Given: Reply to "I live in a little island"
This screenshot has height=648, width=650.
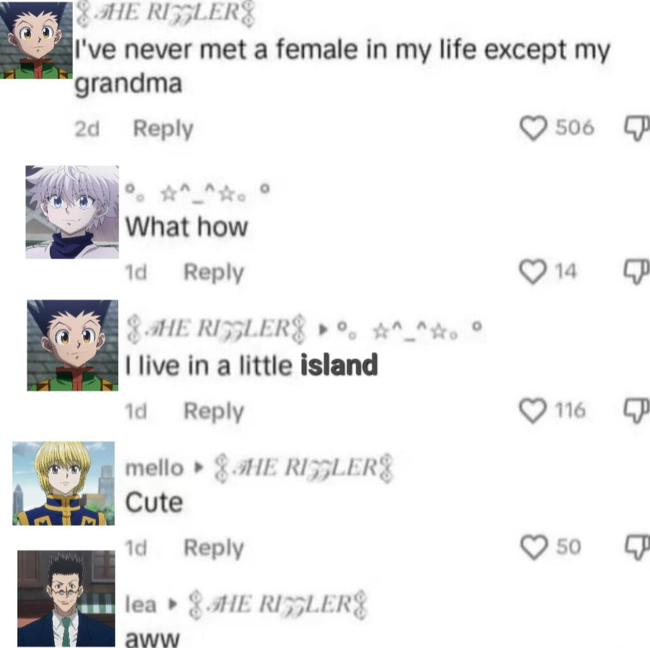Looking at the screenshot, I should [214, 411].
